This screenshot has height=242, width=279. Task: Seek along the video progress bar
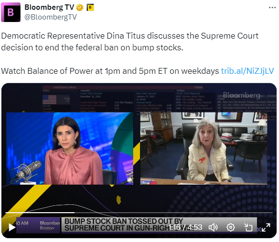click(x=139, y=213)
